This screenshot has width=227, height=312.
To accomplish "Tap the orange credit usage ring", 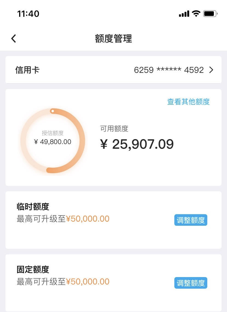I will click(x=53, y=141).
